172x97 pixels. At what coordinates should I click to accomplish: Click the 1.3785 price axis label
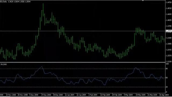[169, 26]
